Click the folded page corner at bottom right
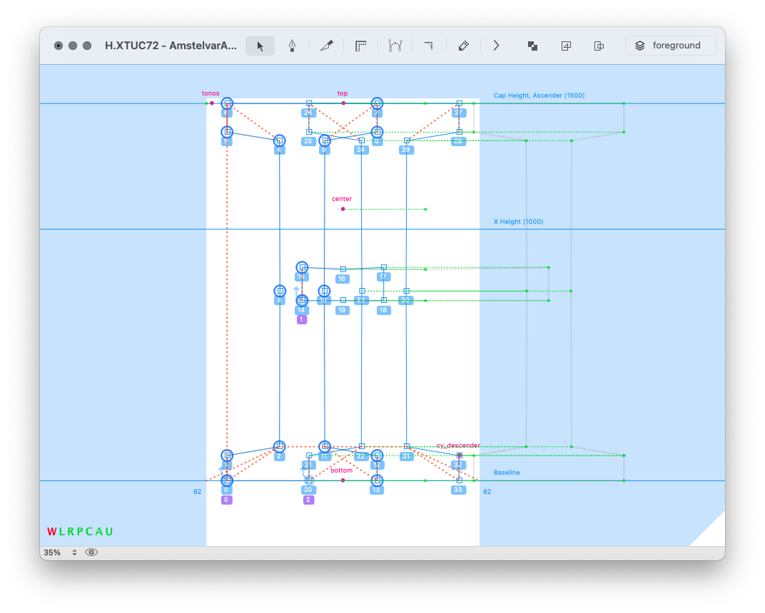The height and width of the screenshot is (613, 765). pos(711,532)
